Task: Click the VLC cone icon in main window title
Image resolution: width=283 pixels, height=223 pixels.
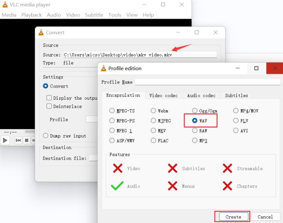Action: (5, 5)
